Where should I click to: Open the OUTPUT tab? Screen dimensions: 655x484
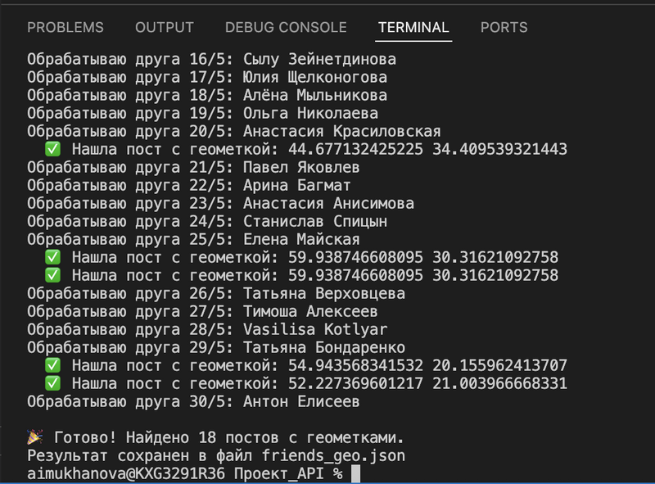(164, 27)
